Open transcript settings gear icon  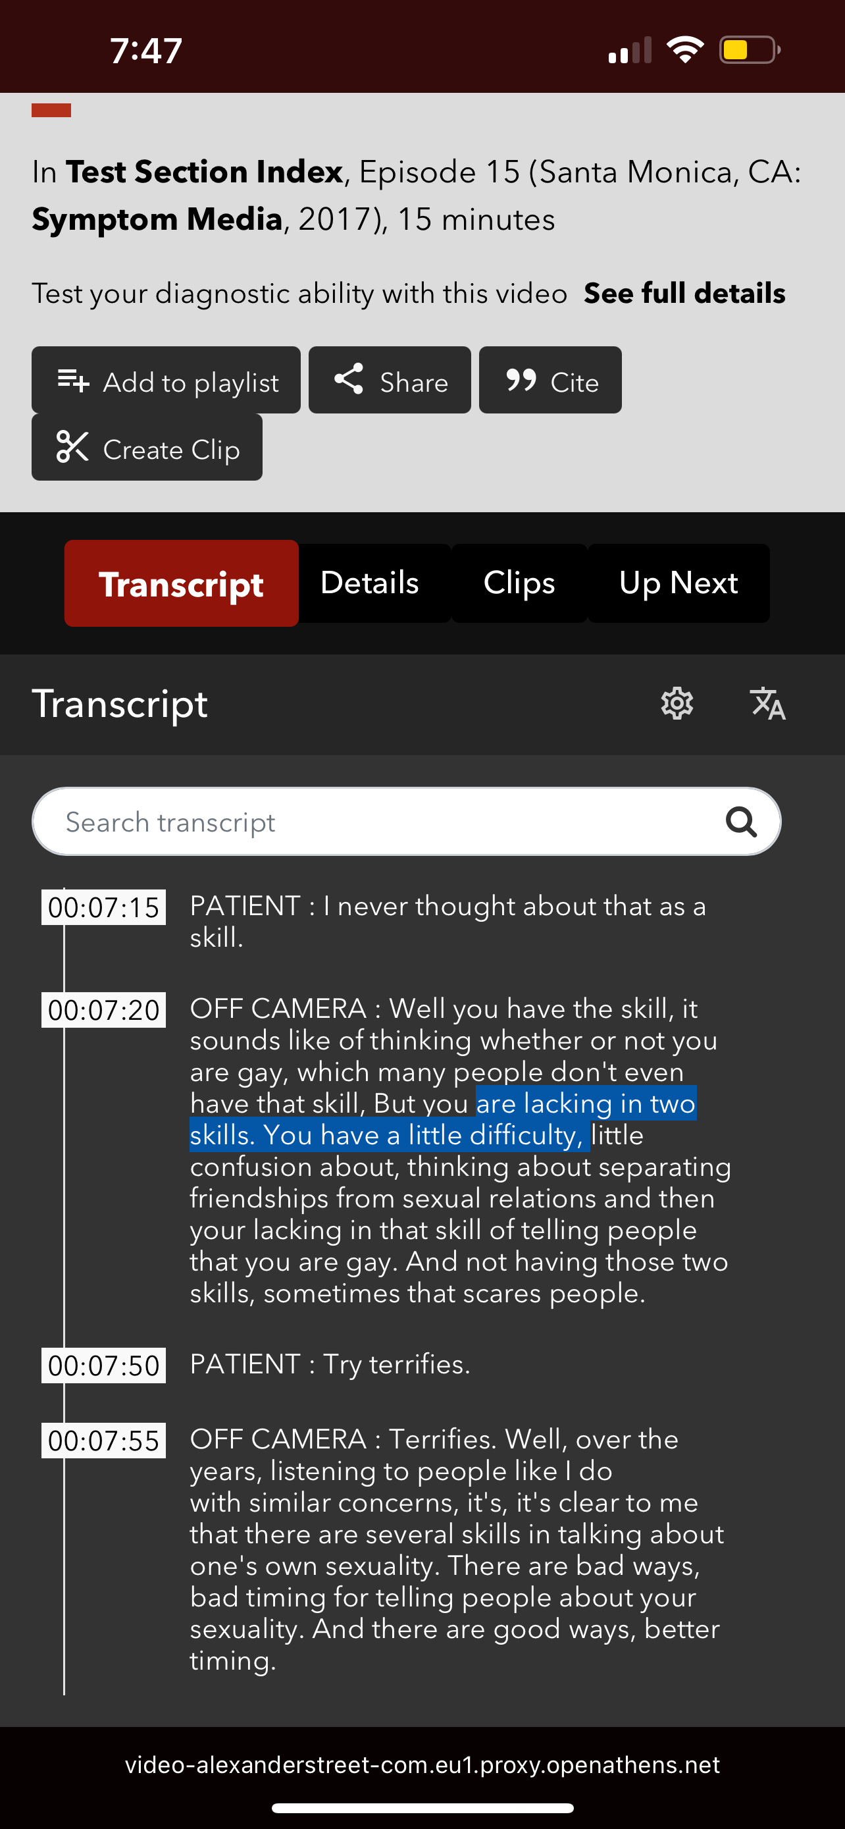677,704
